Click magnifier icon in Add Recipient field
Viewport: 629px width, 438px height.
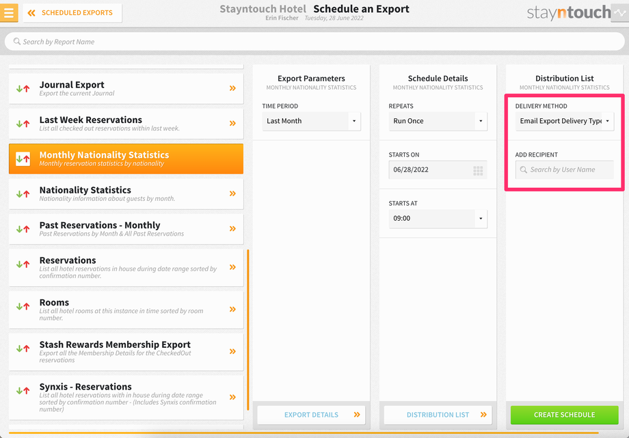click(x=524, y=169)
